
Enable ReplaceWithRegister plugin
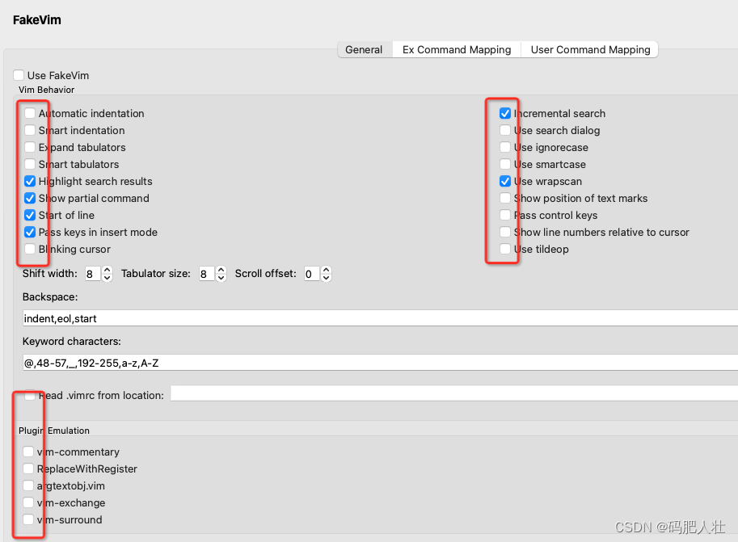tap(28, 468)
